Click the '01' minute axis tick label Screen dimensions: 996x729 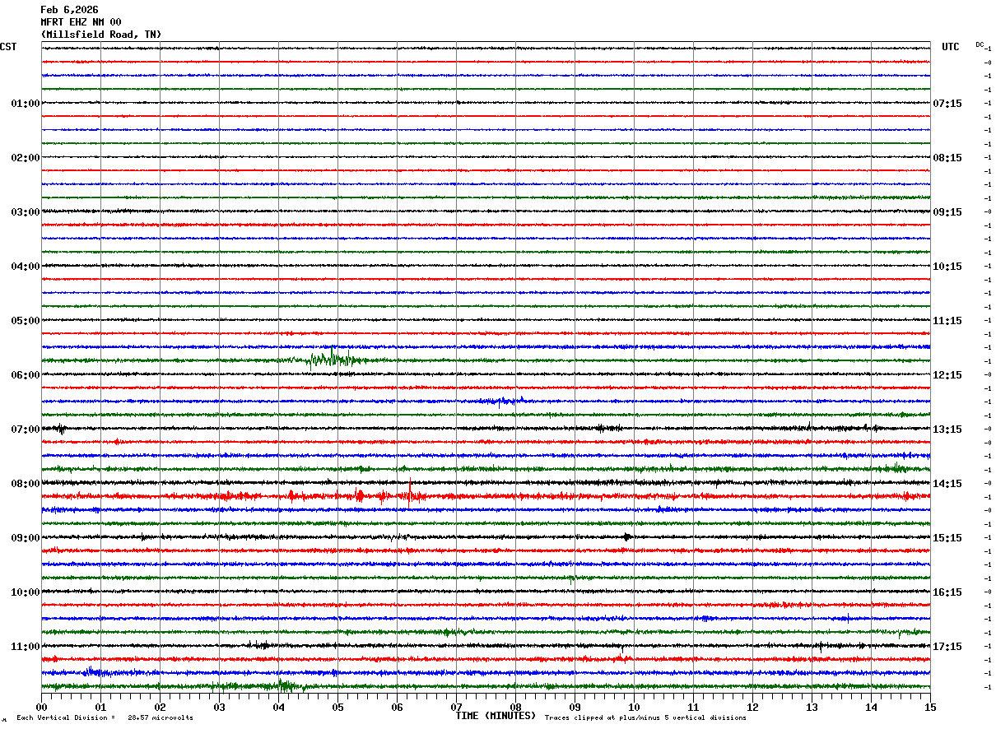(x=100, y=708)
